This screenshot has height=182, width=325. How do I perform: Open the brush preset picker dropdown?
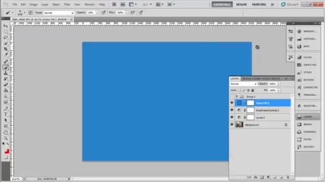(x=25, y=13)
